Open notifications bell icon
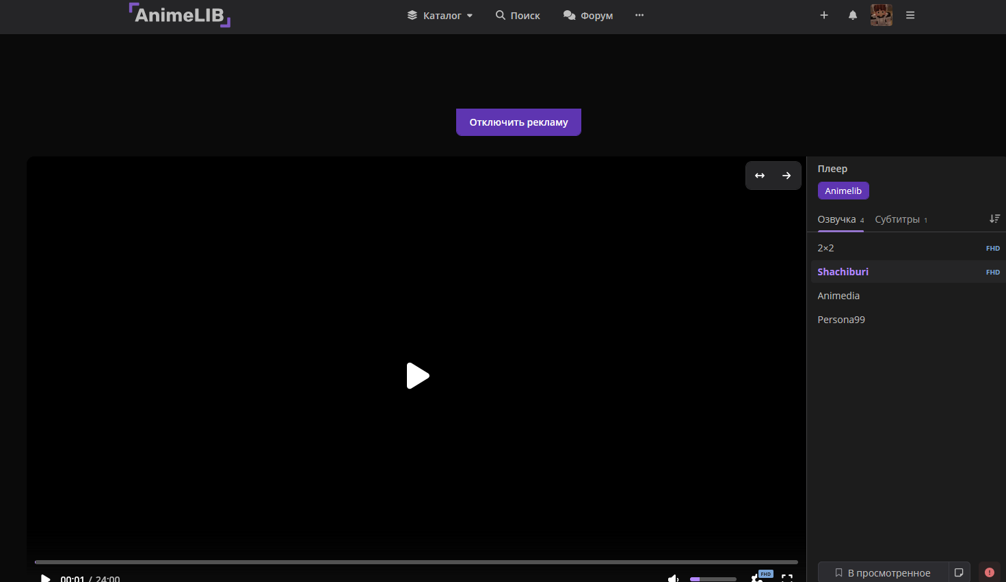The width and height of the screenshot is (1006, 582). pos(853,15)
